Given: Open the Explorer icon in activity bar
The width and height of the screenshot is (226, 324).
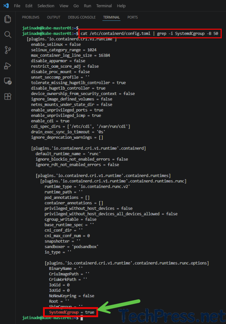Looking at the screenshot, I should point(8,19).
